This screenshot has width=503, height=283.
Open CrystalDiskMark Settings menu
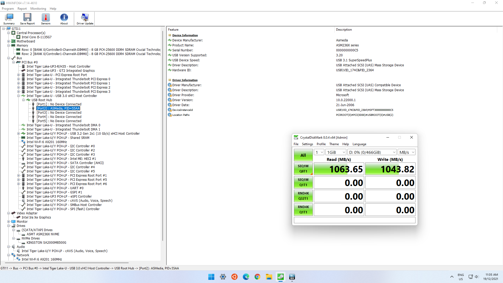click(x=307, y=144)
